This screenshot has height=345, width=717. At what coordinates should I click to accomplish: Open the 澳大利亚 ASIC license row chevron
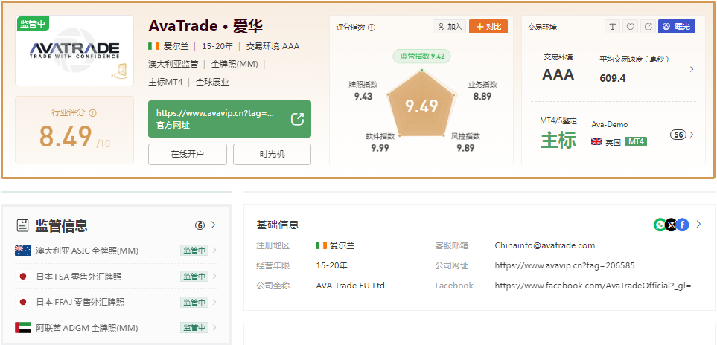coord(215,250)
